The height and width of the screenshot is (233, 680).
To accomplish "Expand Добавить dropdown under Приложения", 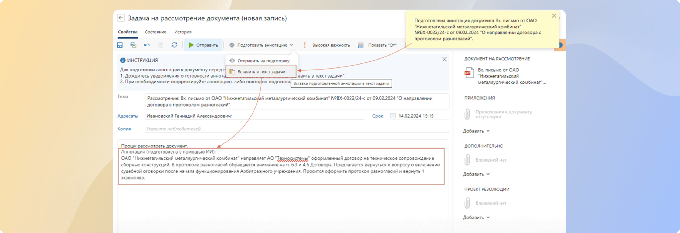I will pyautogui.click(x=476, y=131).
